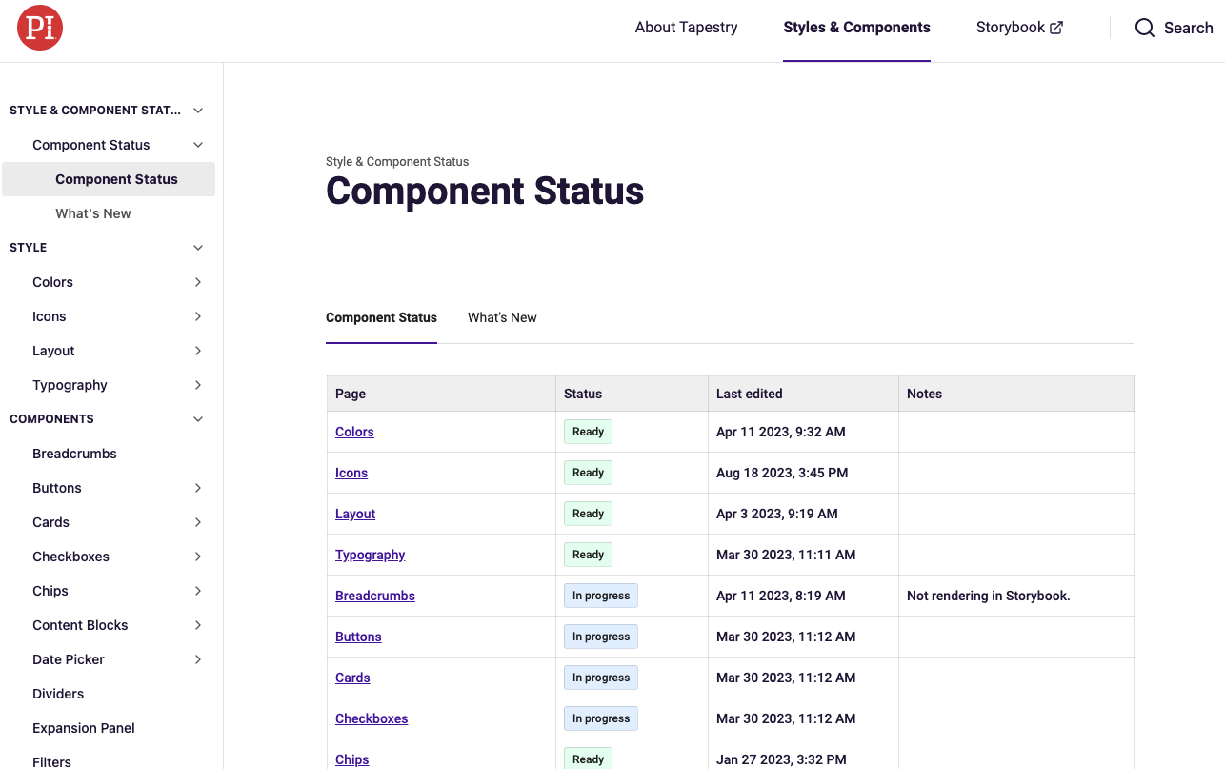
Task: Expand the Colors sidebar chevron
Action: (198, 282)
